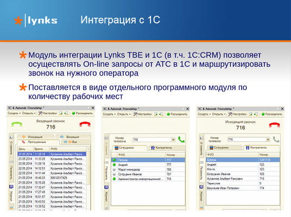Expand Создать dropdown in incoming call window
The height and width of the screenshot is (217, 291).
click(x=14, y=113)
